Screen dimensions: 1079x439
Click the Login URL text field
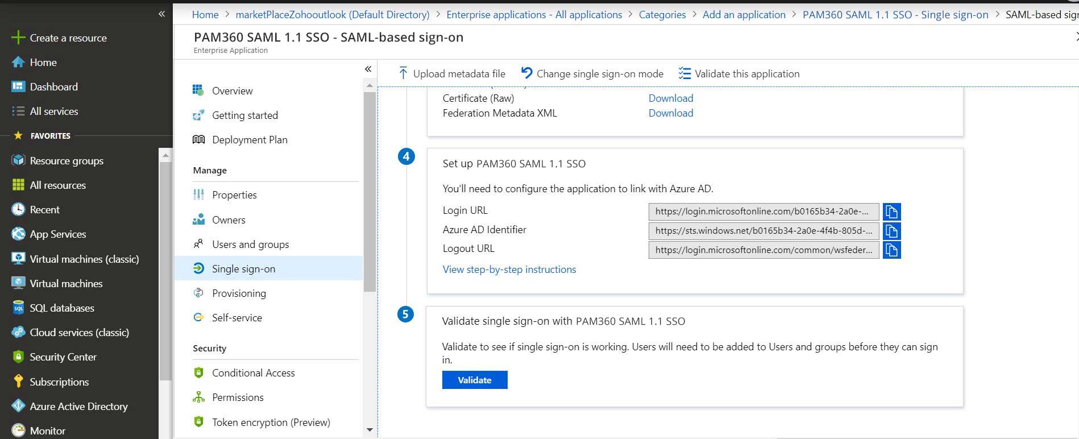point(763,212)
